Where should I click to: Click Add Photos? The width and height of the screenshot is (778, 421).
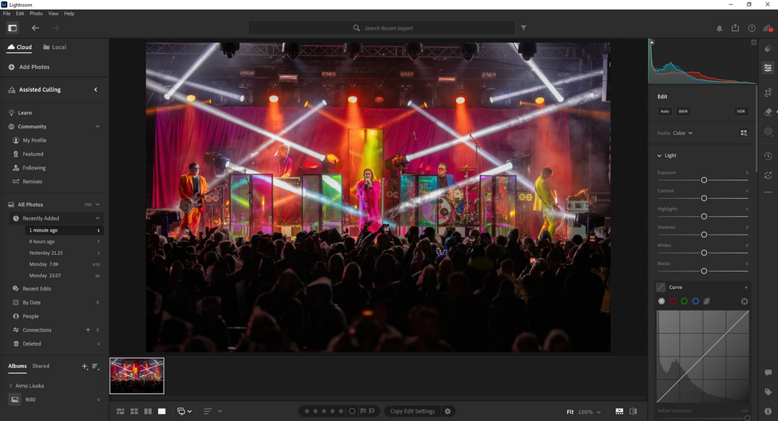click(29, 67)
